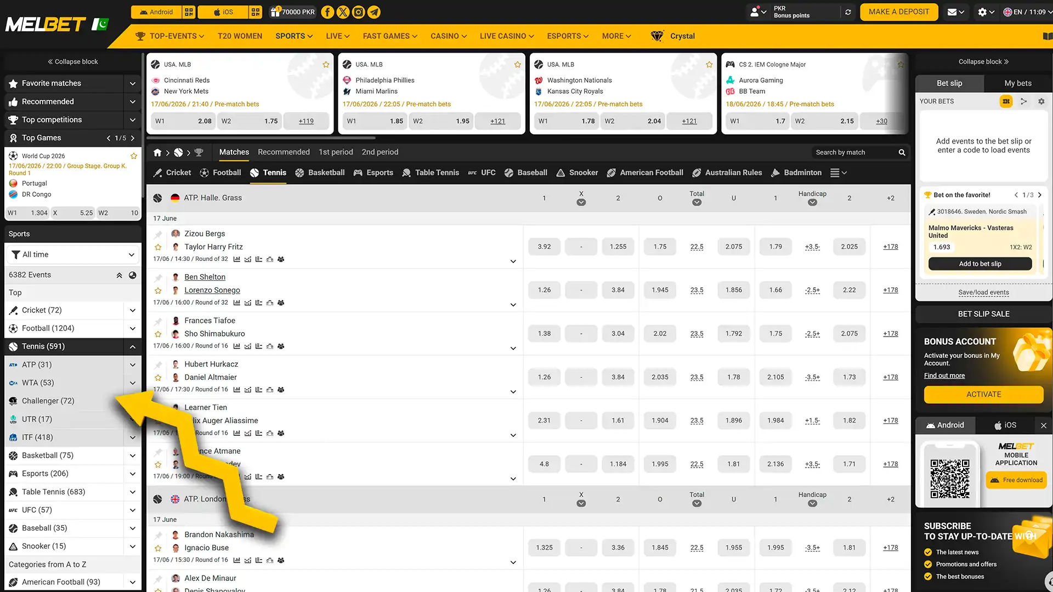This screenshot has height=592, width=1053.
Task: Favorite the Philadelphia Phillies vs Miami Marlins card
Action: click(x=517, y=65)
